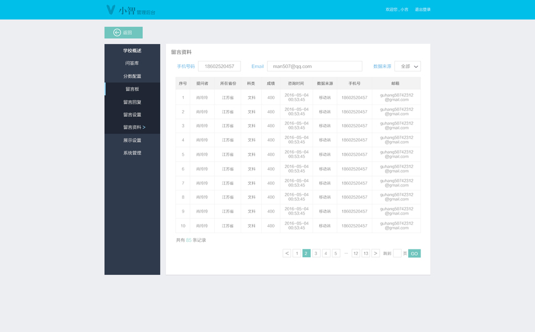Viewport: 535px width, 332px height.
Task: Click the 序号 column header
Action: pyautogui.click(x=183, y=83)
